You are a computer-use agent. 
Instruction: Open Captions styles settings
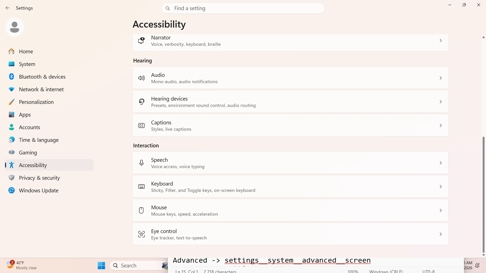pos(290,125)
